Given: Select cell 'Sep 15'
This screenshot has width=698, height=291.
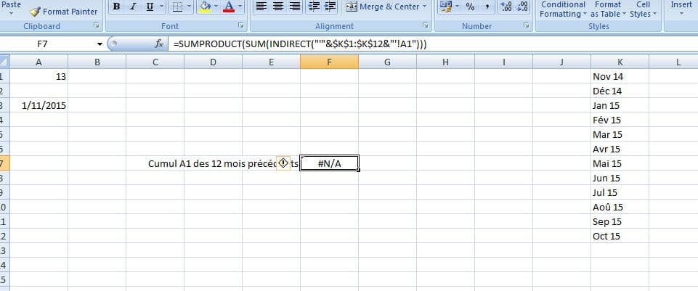Looking at the screenshot, I should point(620,221).
